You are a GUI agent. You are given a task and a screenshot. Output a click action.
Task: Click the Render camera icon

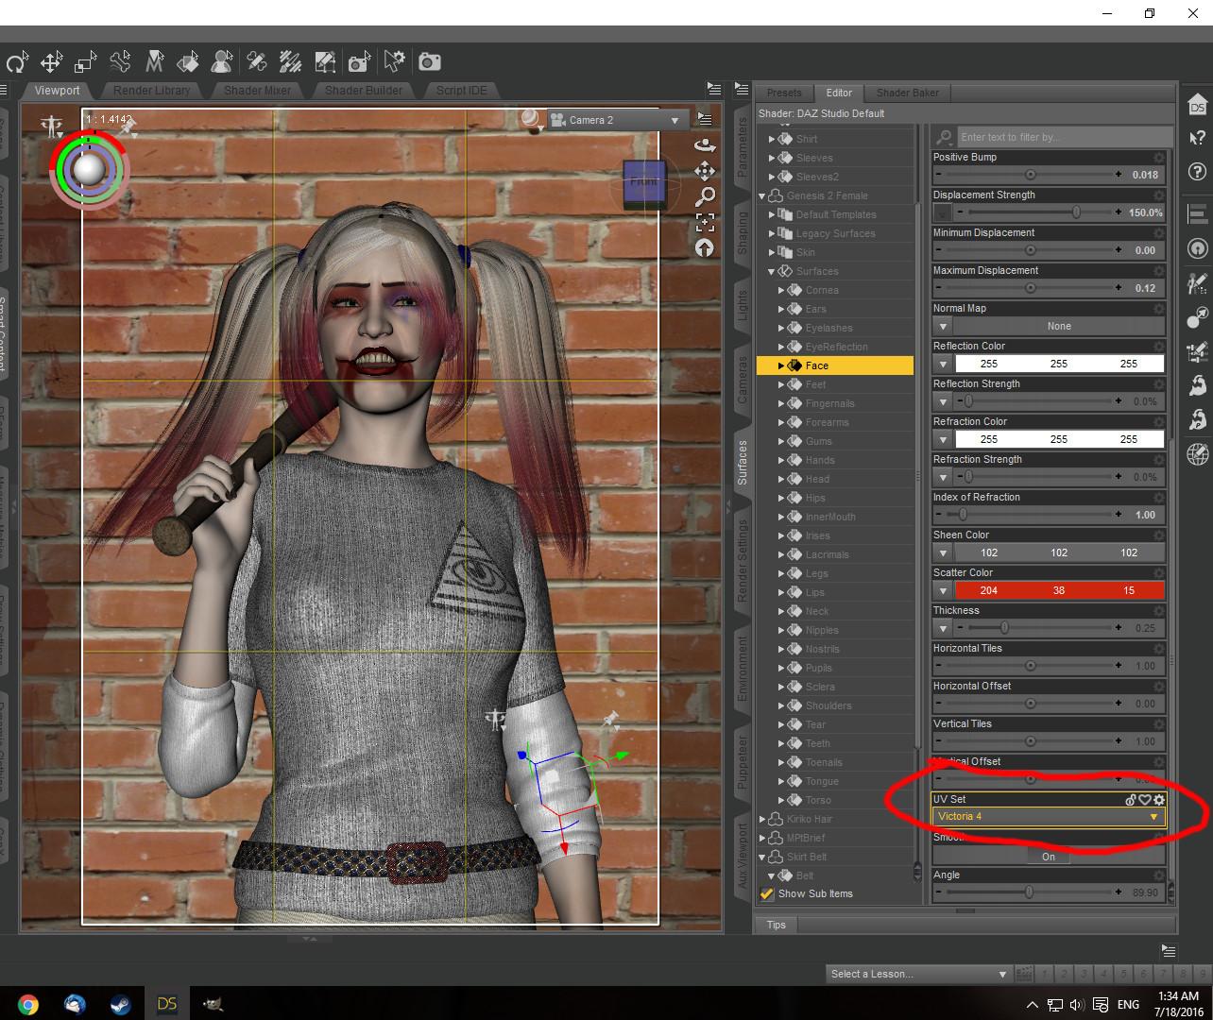[430, 62]
